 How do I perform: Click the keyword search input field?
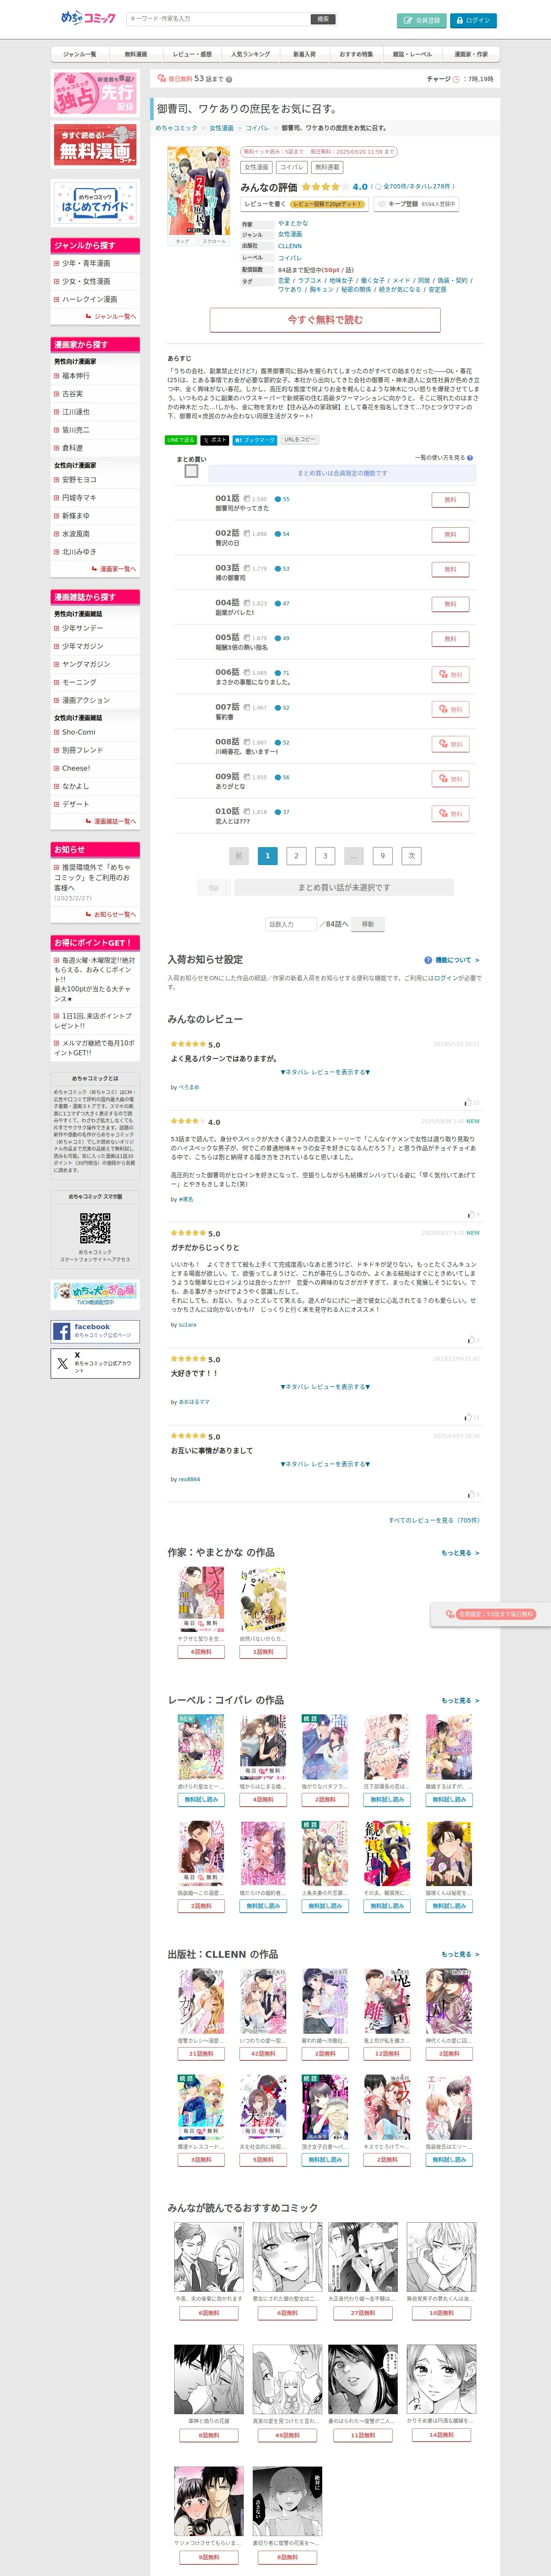pos(217,19)
